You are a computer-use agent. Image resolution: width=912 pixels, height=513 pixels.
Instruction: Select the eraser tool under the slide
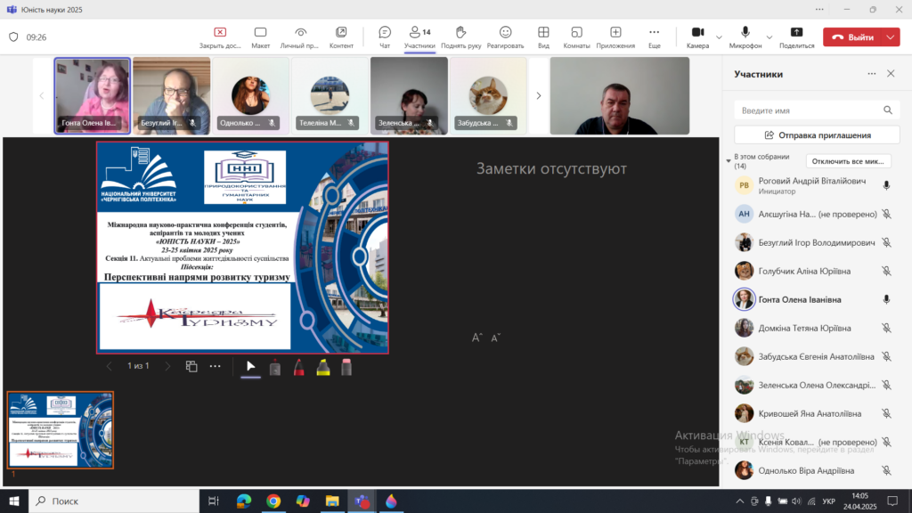[346, 367]
